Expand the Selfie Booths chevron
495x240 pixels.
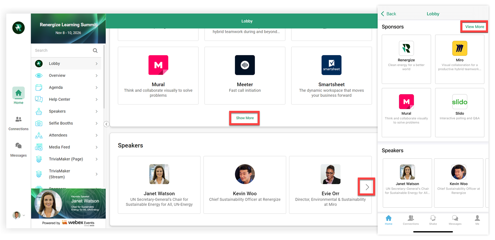(97, 123)
